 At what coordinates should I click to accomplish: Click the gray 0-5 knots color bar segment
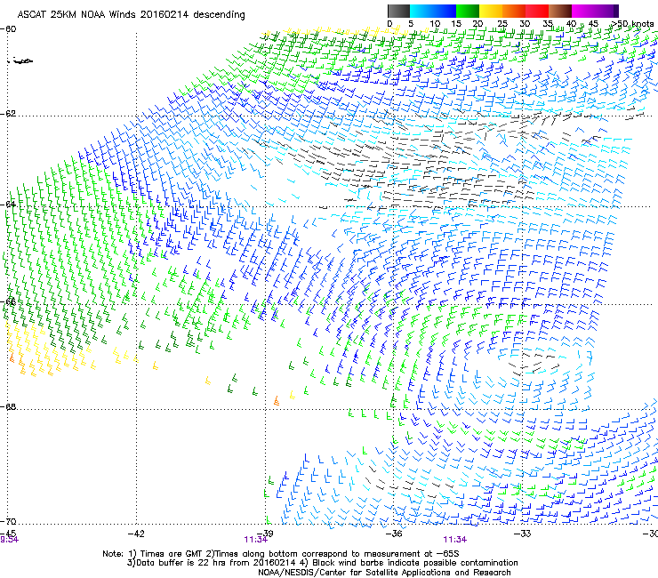point(398,11)
